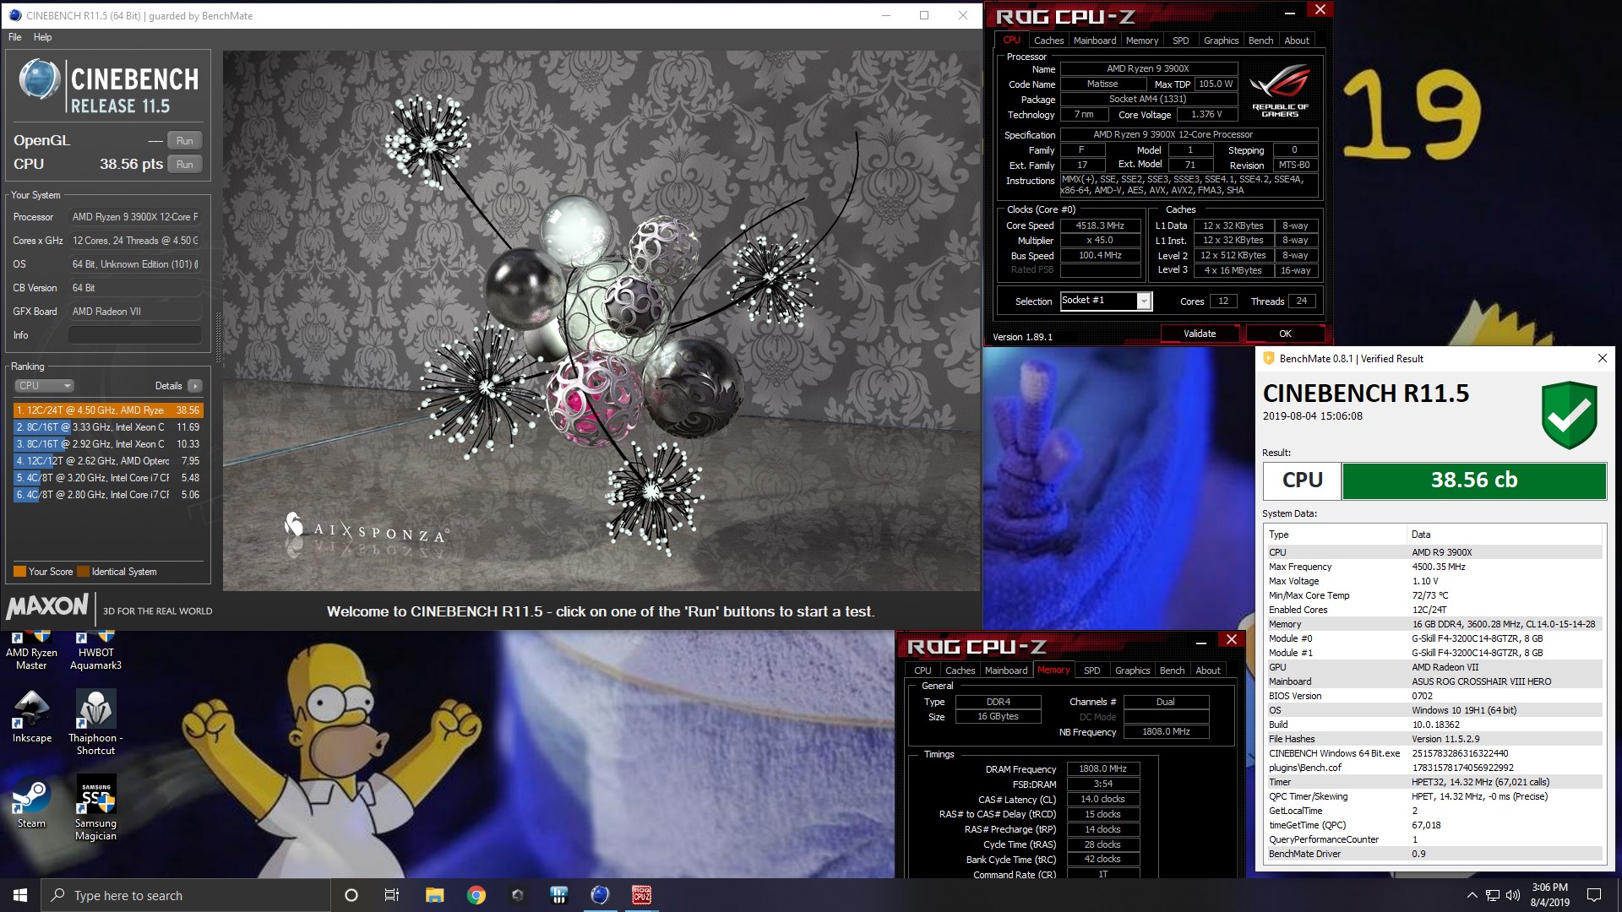Switch to Bench tab in upper CPU-Z
The width and height of the screenshot is (1622, 912).
tap(1260, 41)
